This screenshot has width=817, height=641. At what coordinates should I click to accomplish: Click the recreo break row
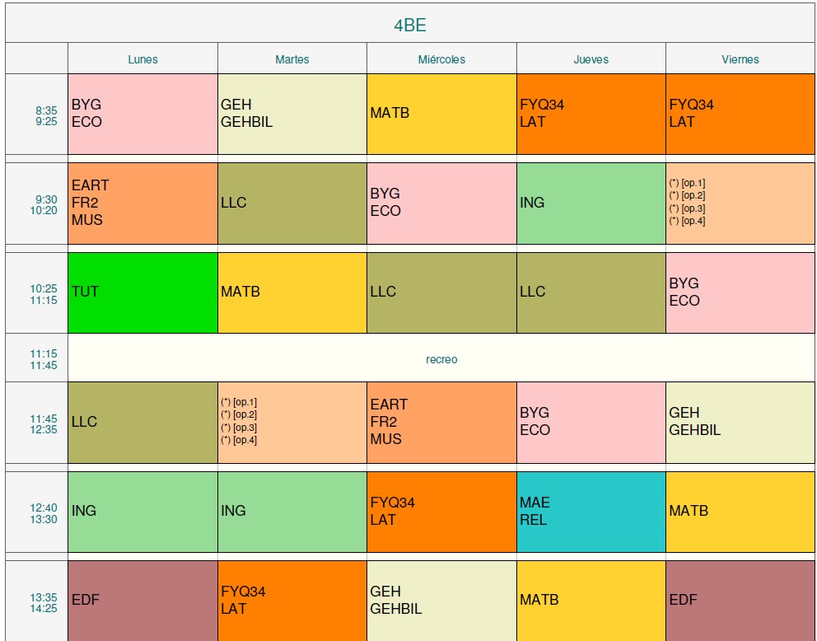441,359
